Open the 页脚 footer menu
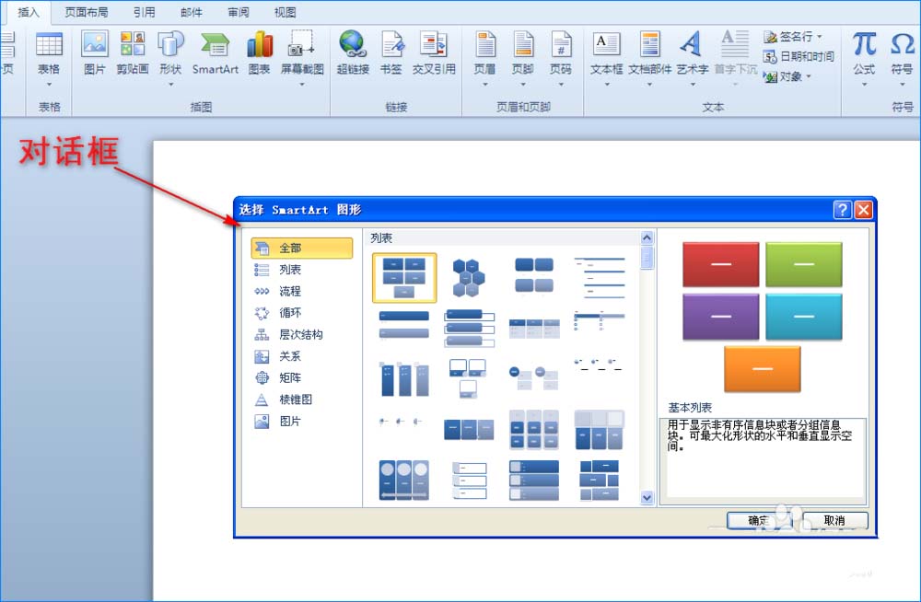This screenshot has height=602, width=921. 523,59
